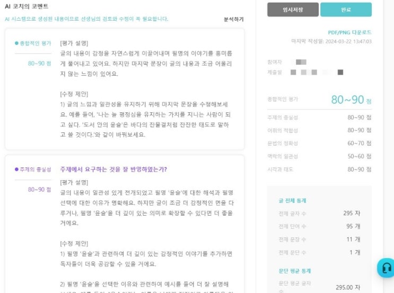Click the 문단 평균 통계 heading
This screenshot has width=394, height=293.
click(295, 271)
